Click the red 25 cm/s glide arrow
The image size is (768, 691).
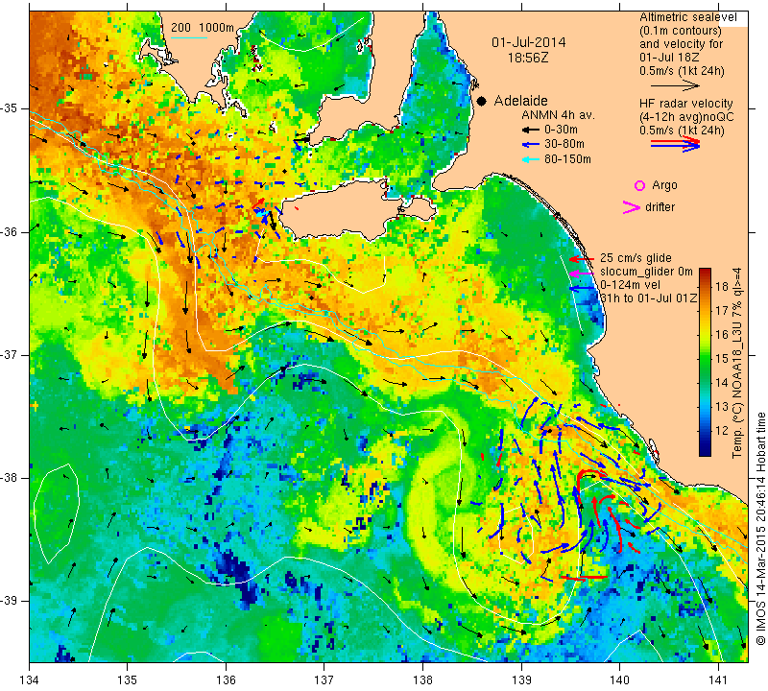[582, 258]
